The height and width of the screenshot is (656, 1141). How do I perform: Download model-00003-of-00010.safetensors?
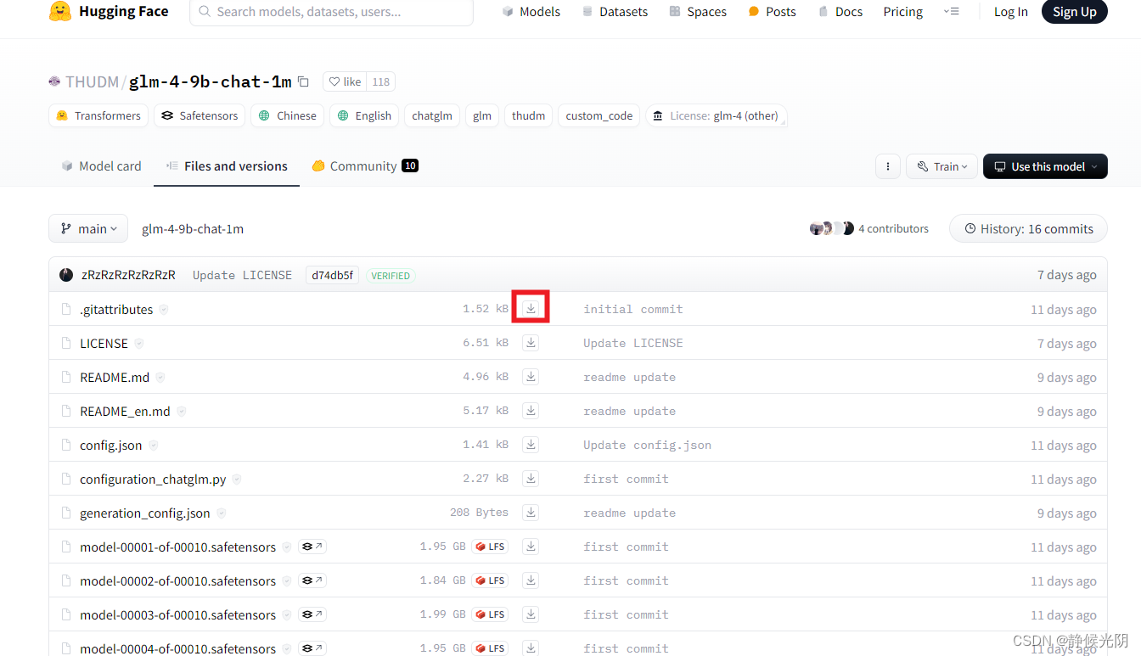pos(531,614)
